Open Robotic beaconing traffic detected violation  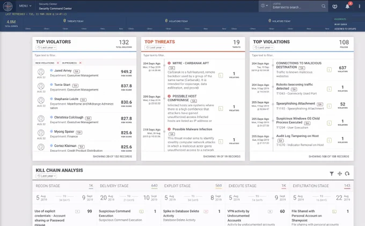(295, 86)
